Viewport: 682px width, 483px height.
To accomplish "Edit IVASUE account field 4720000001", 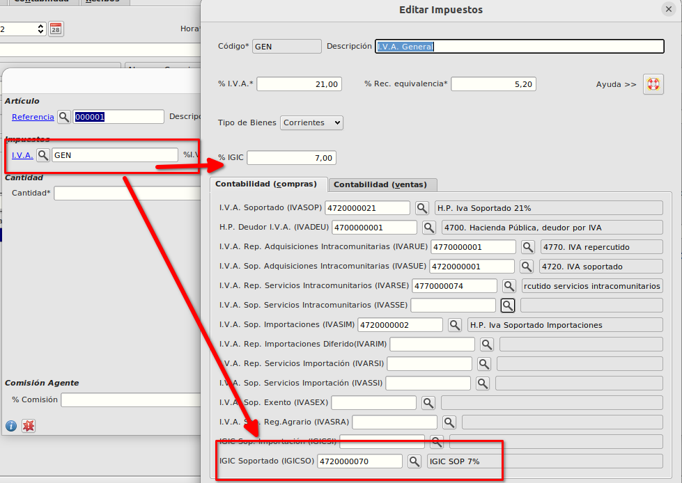I will tap(472, 267).
